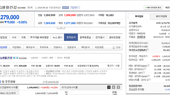Expand the 동일업종 PER arrow link
The width and height of the screenshot is (170, 95).
tap(136, 86)
